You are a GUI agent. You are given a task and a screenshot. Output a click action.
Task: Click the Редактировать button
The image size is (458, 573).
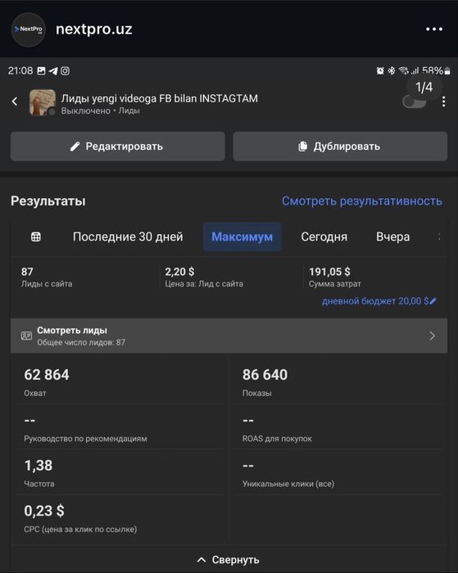(x=117, y=147)
